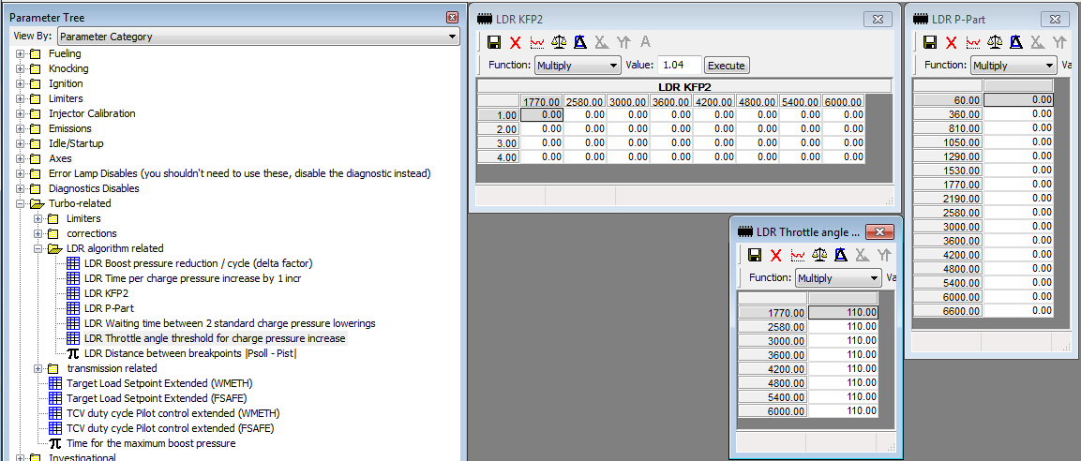1081x461 pixels.
Task: Click greyed A icon in LDR KFP2 toolbar
Action: (x=645, y=43)
